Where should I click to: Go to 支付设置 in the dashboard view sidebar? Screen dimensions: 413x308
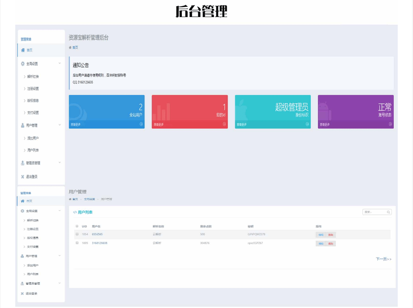(33, 113)
